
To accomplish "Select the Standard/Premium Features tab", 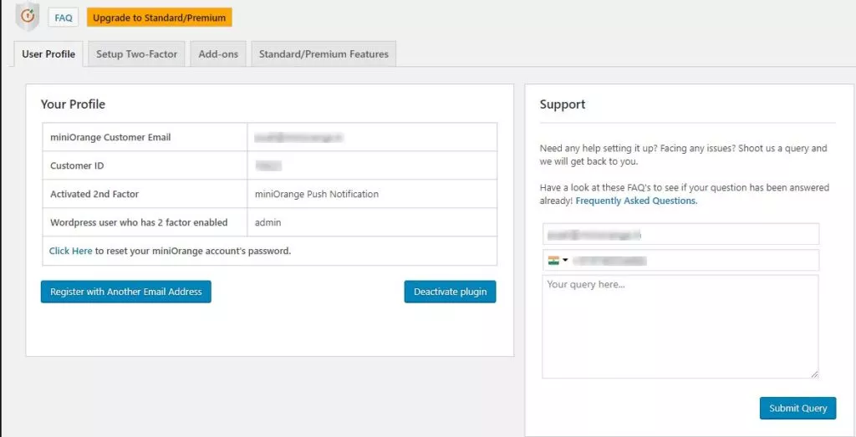I will tap(324, 54).
